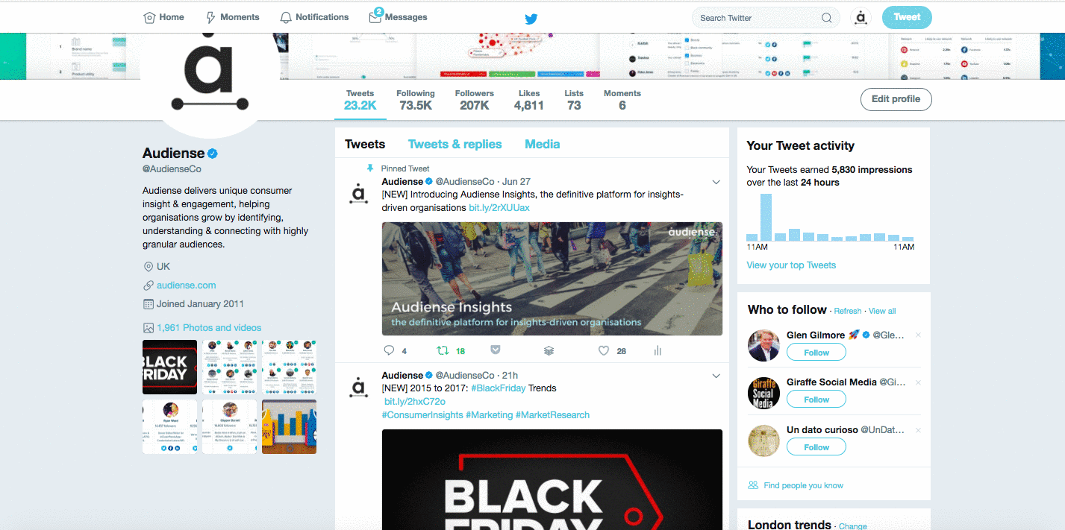Open Notifications with the bell icon

point(314,17)
